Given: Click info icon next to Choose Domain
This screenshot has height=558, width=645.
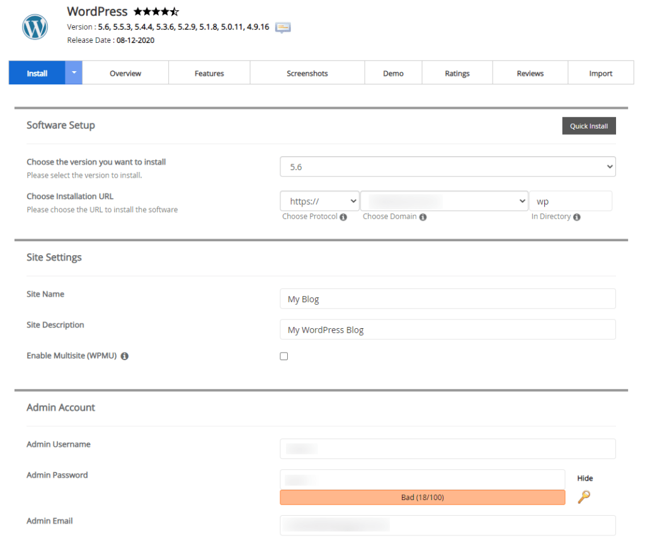Looking at the screenshot, I should (423, 217).
